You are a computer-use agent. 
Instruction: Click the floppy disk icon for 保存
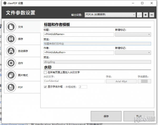(11, 39)
